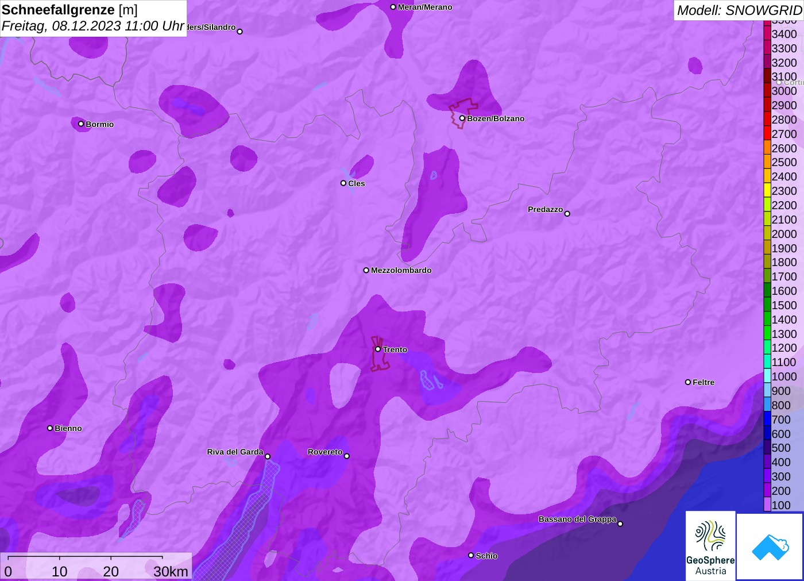Viewport: 804px width, 581px height.
Task: Click the Cles city marker
Action: 343,183
